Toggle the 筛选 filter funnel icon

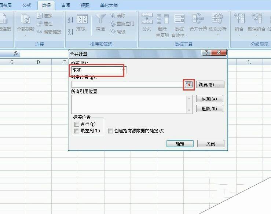click(100, 19)
